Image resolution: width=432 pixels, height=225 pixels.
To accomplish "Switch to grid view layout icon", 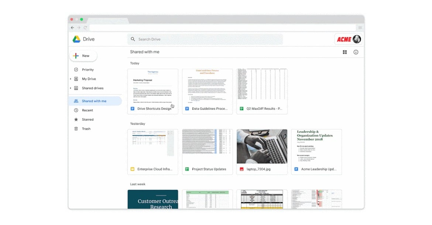I will click(x=345, y=52).
